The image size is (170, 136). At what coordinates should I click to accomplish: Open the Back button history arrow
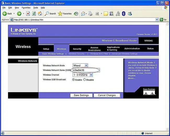pyautogui.click(x=14, y=14)
